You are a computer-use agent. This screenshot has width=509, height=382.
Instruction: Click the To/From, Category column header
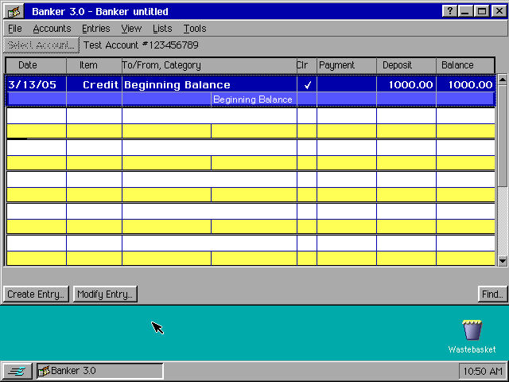[x=209, y=65]
